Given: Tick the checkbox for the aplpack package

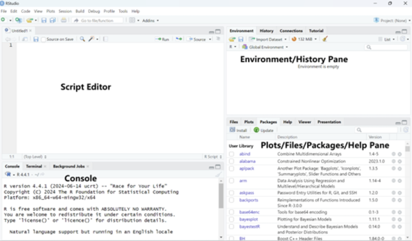Looking at the screenshot, I should [232, 168].
